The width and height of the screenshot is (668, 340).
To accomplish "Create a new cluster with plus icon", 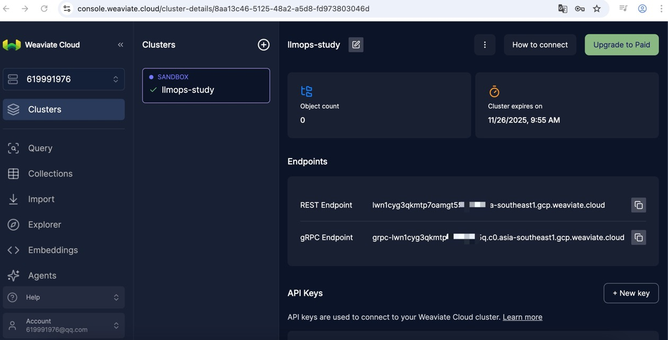I will tap(263, 45).
